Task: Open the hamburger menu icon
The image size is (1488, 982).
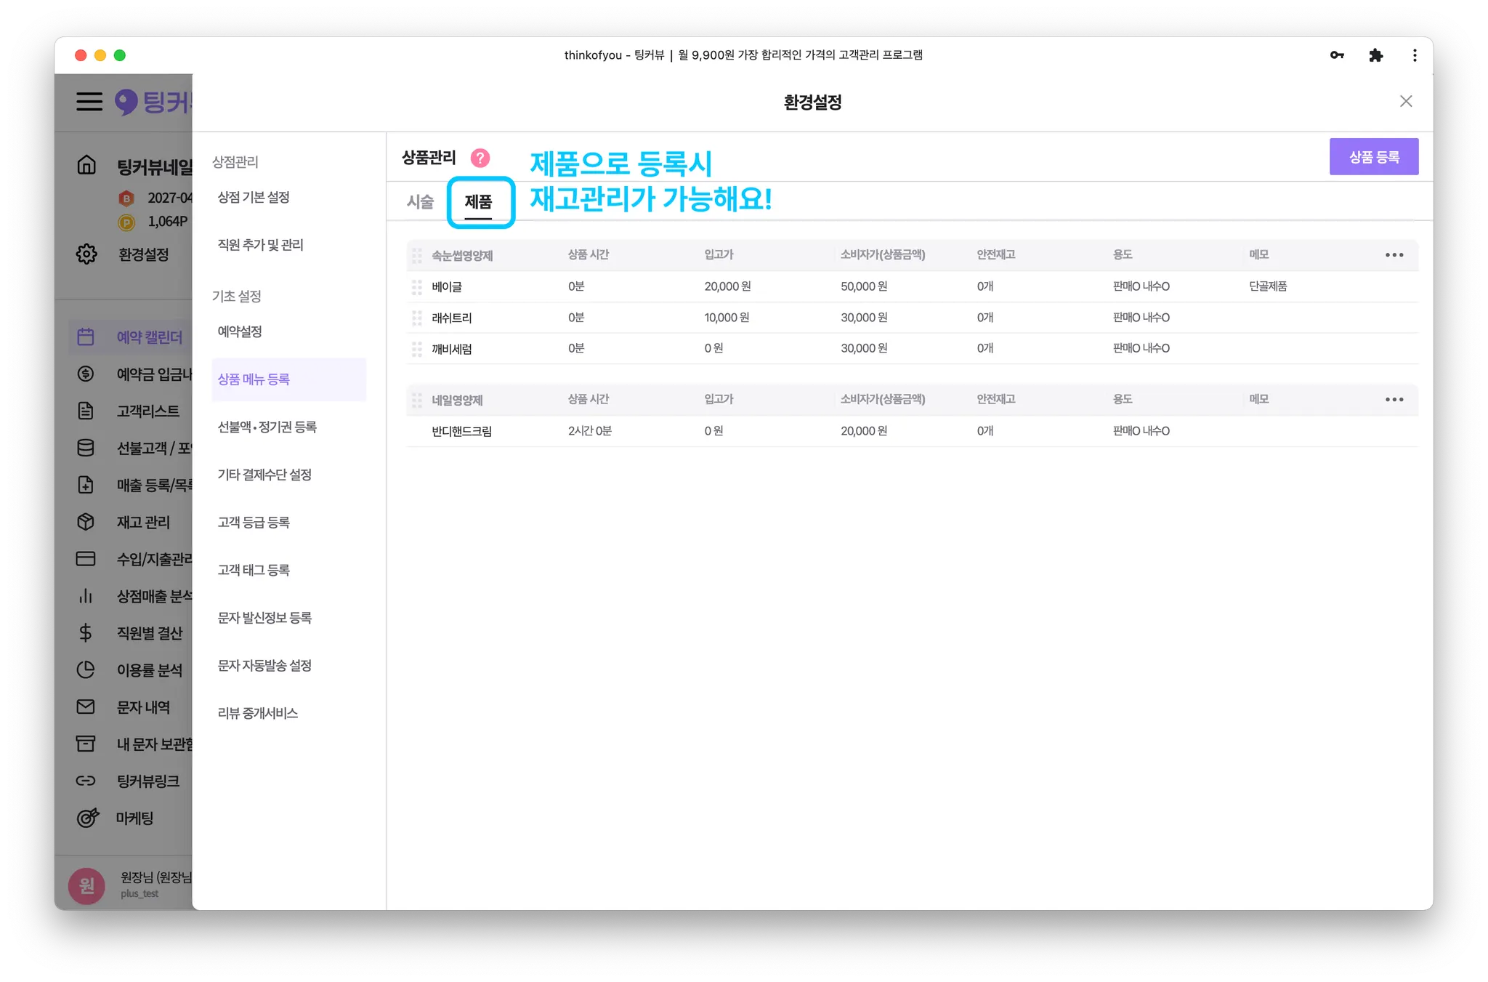Action: (x=89, y=101)
